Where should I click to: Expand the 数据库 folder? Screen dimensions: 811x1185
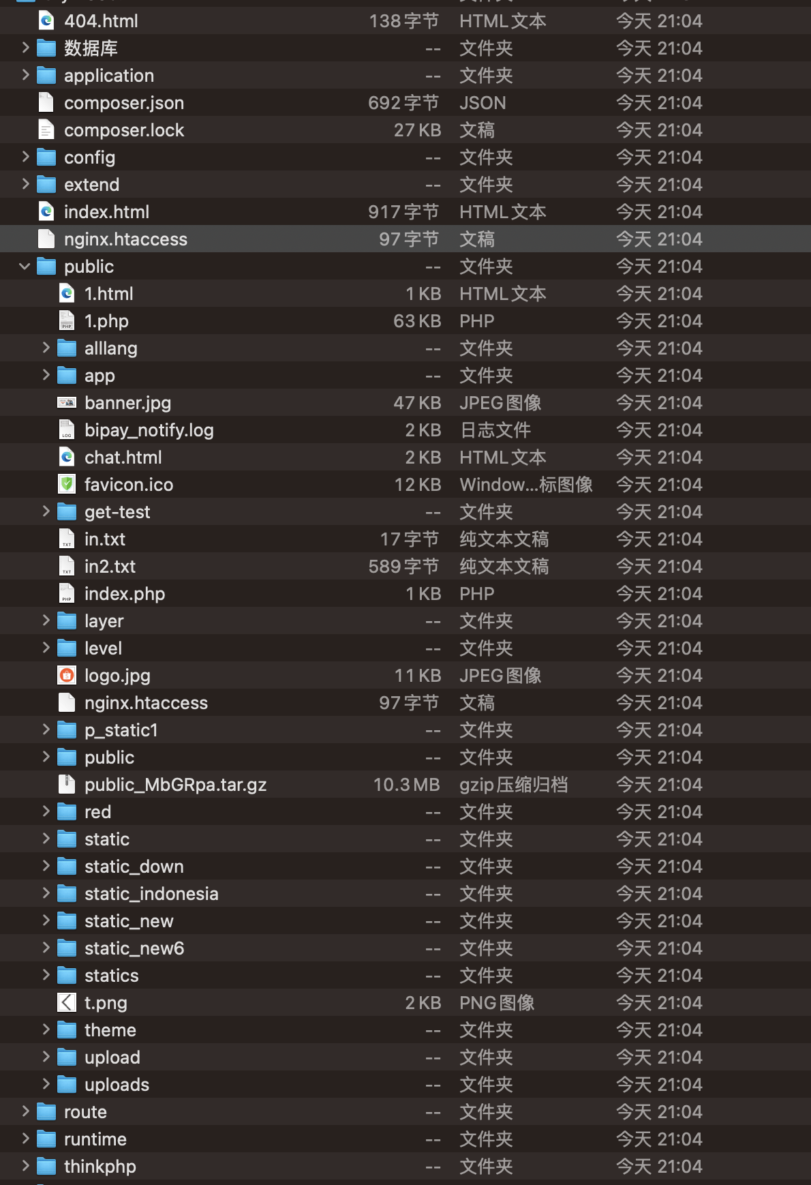point(25,48)
